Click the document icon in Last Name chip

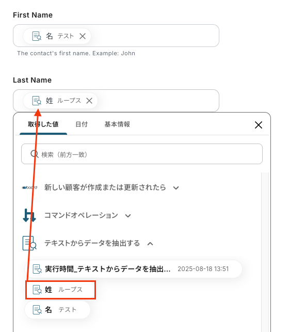click(37, 101)
